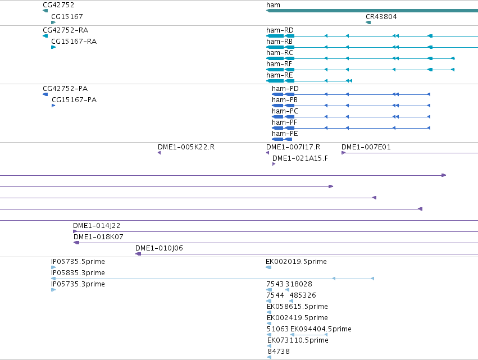Select the 84738 EST label
This screenshot has height=360, width=478.
coord(279,352)
